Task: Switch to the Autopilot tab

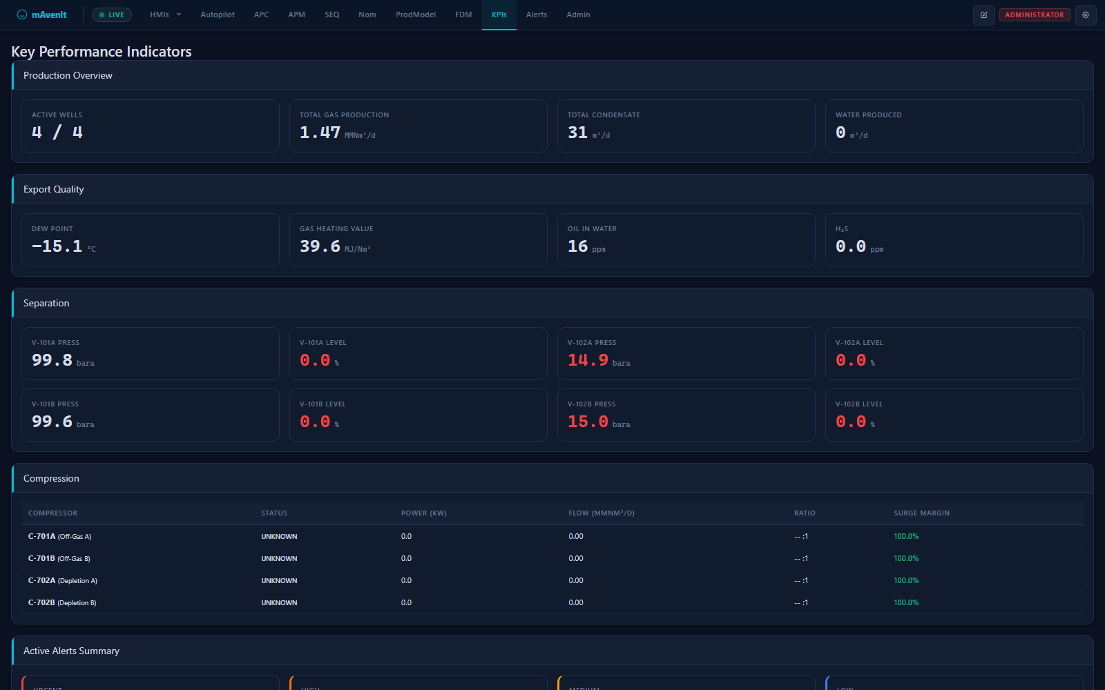Action: (x=217, y=14)
